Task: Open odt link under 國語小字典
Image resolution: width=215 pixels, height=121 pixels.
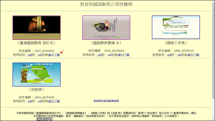Action: point(179,55)
